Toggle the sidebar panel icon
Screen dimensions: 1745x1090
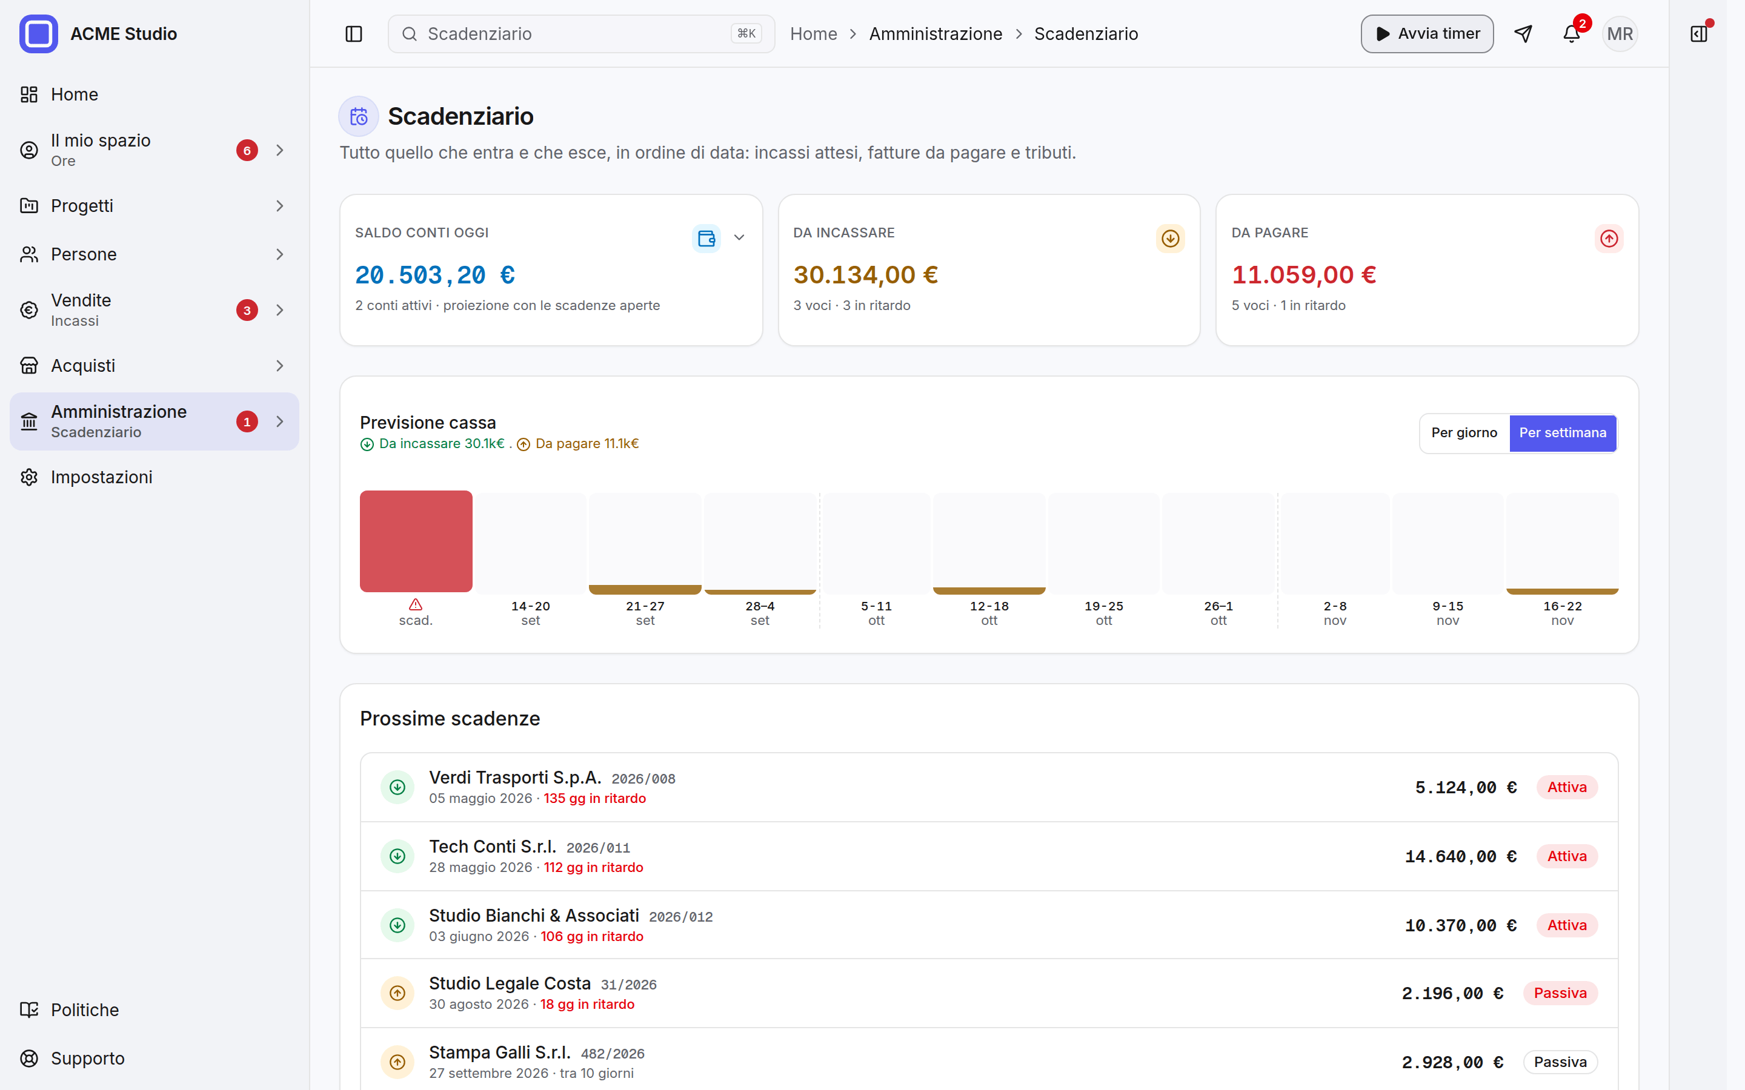tap(353, 34)
